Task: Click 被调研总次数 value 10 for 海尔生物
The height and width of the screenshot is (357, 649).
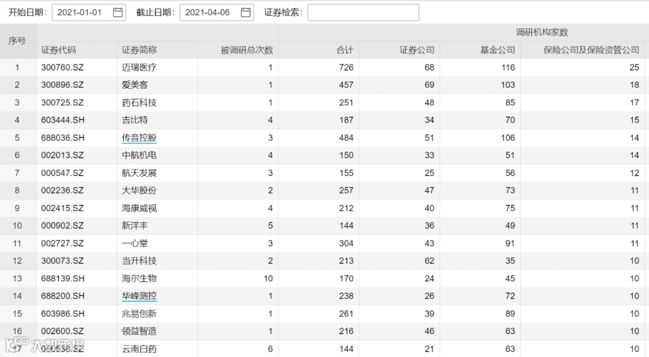Action: (268, 278)
